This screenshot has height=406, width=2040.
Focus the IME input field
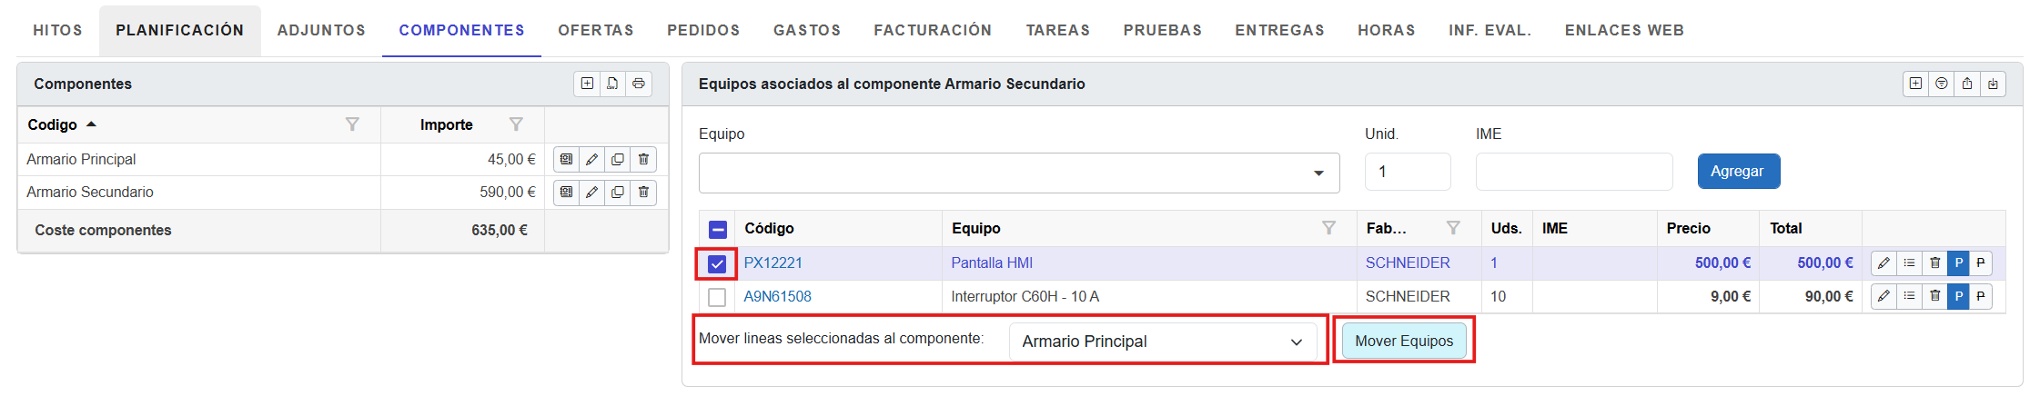(1573, 172)
